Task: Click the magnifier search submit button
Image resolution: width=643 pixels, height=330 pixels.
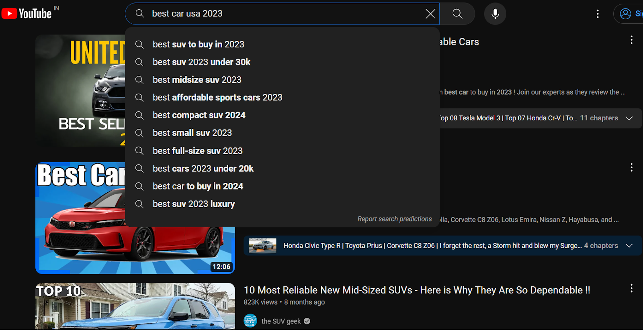Action: pyautogui.click(x=457, y=14)
